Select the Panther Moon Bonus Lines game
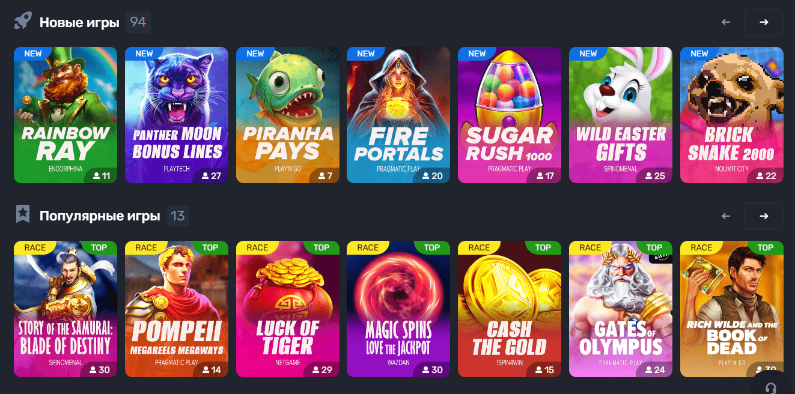The height and width of the screenshot is (394, 795). [177, 115]
